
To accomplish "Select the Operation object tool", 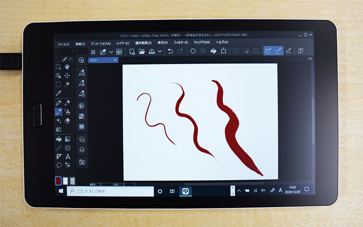I will click(x=59, y=75).
